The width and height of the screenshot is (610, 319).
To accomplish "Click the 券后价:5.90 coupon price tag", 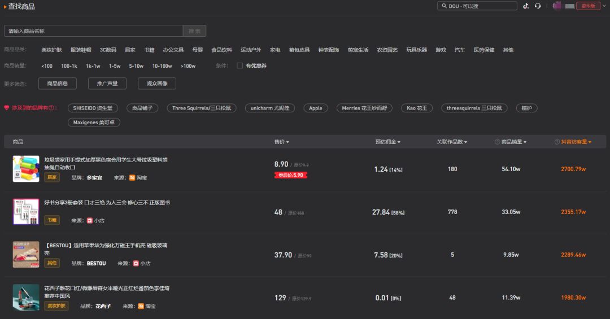I will pyautogui.click(x=291, y=175).
